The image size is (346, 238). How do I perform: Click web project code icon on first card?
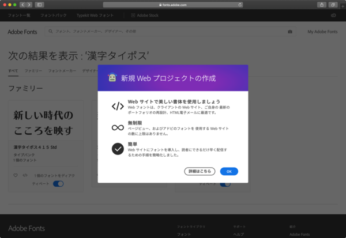(x=25, y=175)
